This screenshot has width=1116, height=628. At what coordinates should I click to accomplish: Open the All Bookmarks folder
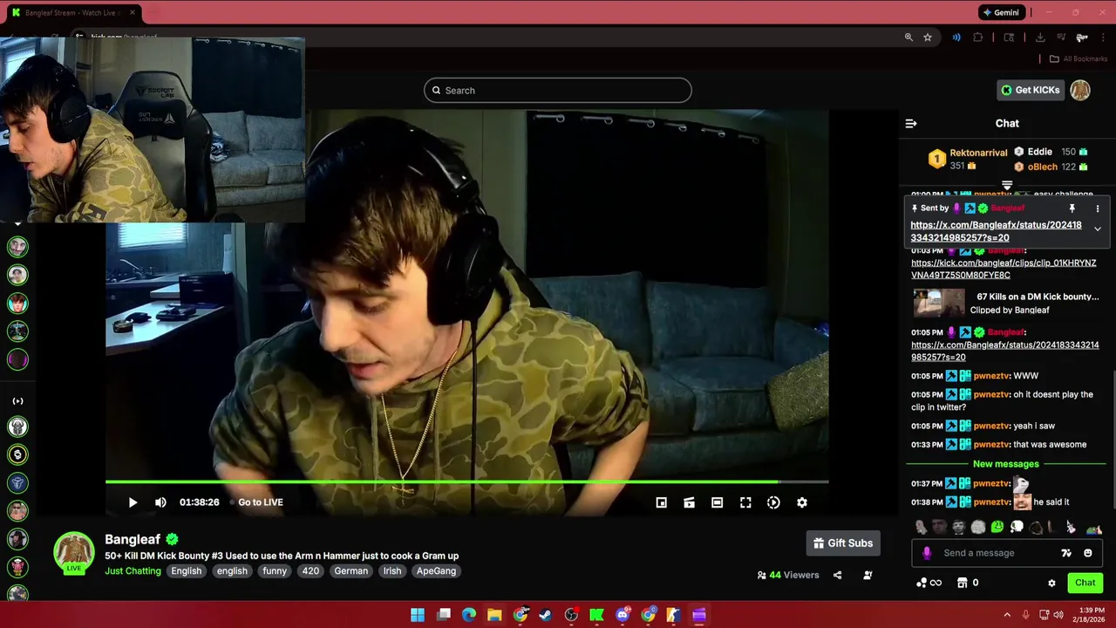[x=1078, y=59]
